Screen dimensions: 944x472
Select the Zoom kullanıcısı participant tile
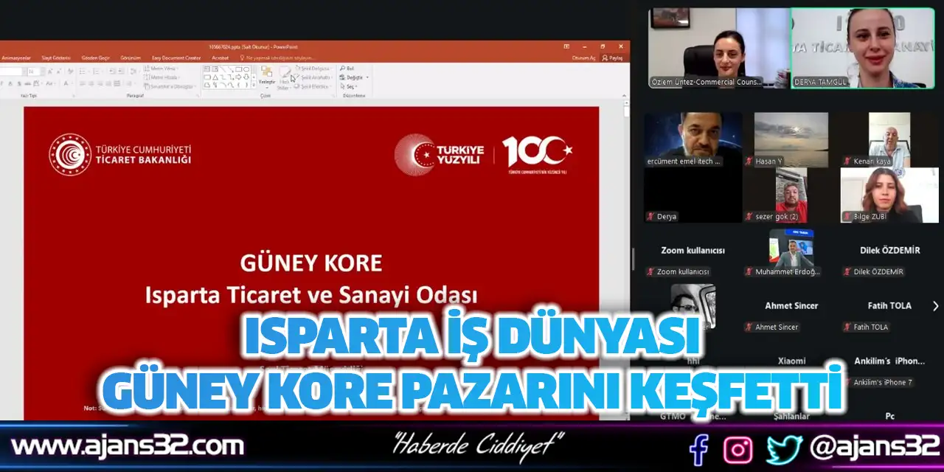click(x=693, y=250)
